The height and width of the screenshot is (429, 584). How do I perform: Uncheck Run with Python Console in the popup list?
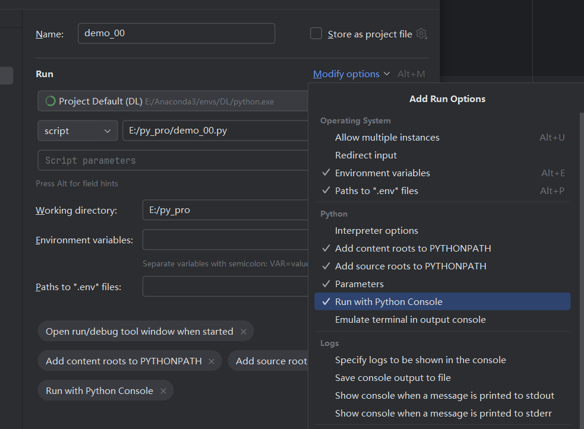coord(443,302)
